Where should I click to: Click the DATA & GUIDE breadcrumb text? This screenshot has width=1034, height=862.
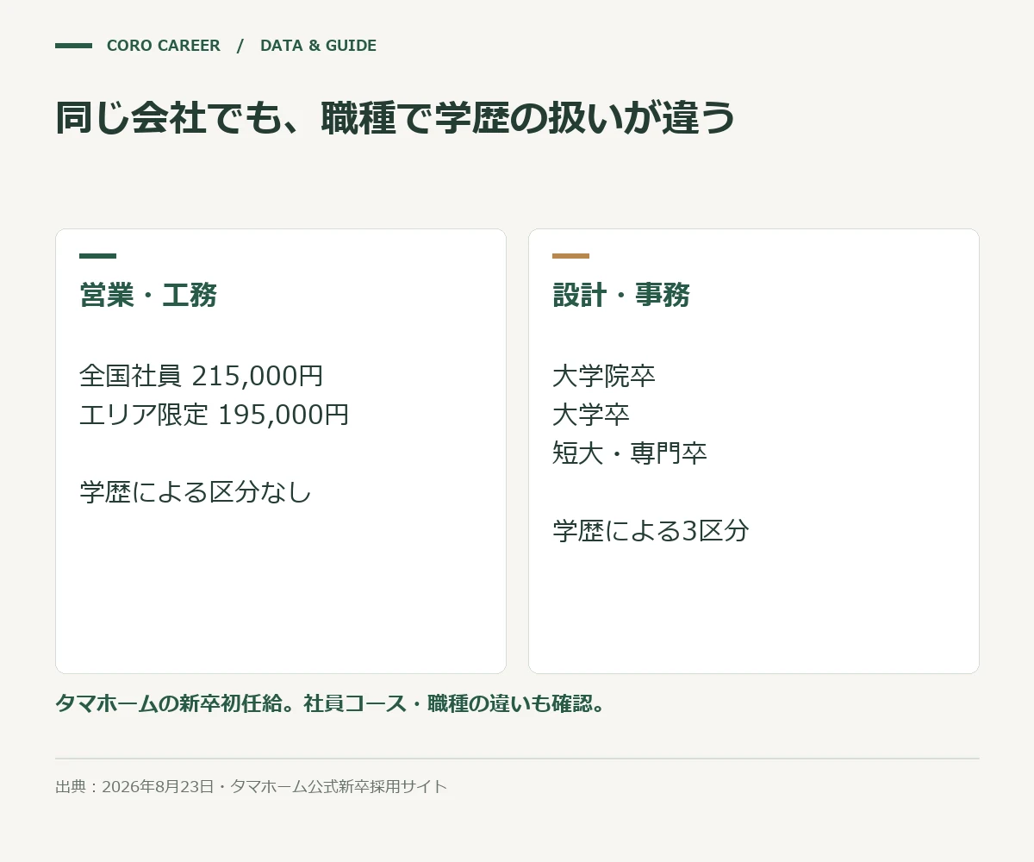point(318,46)
